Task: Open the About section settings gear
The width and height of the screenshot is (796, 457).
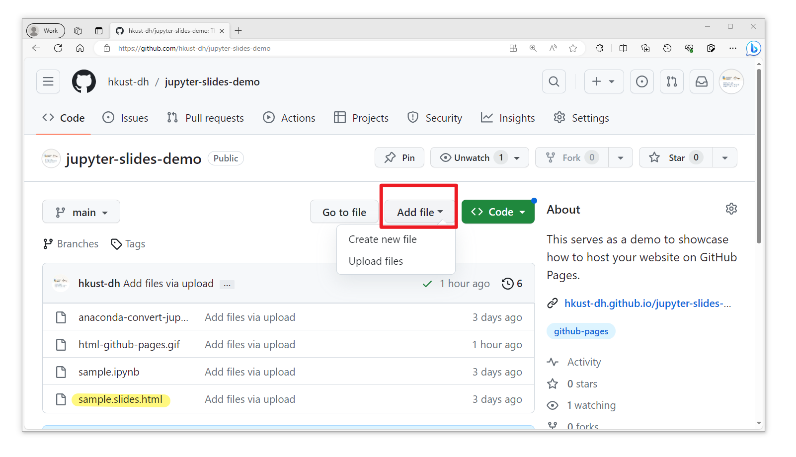Action: click(x=731, y=209)
